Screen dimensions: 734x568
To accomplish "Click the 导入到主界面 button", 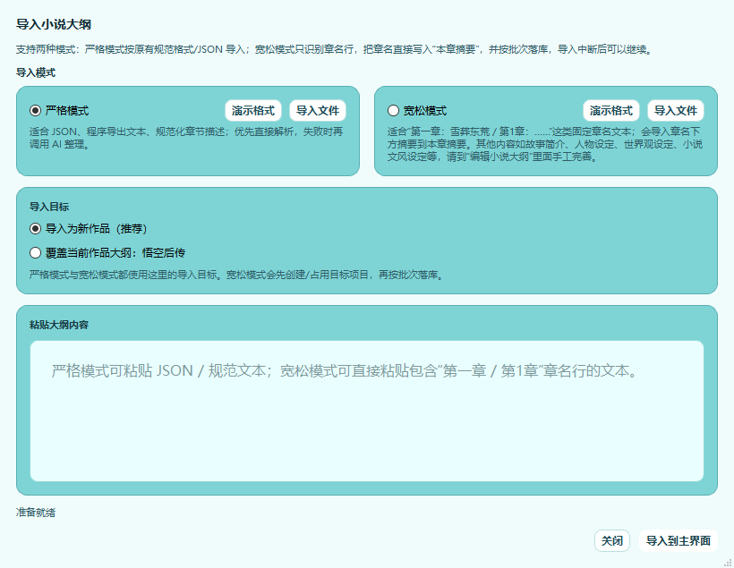I will click(x=679, y=541).
